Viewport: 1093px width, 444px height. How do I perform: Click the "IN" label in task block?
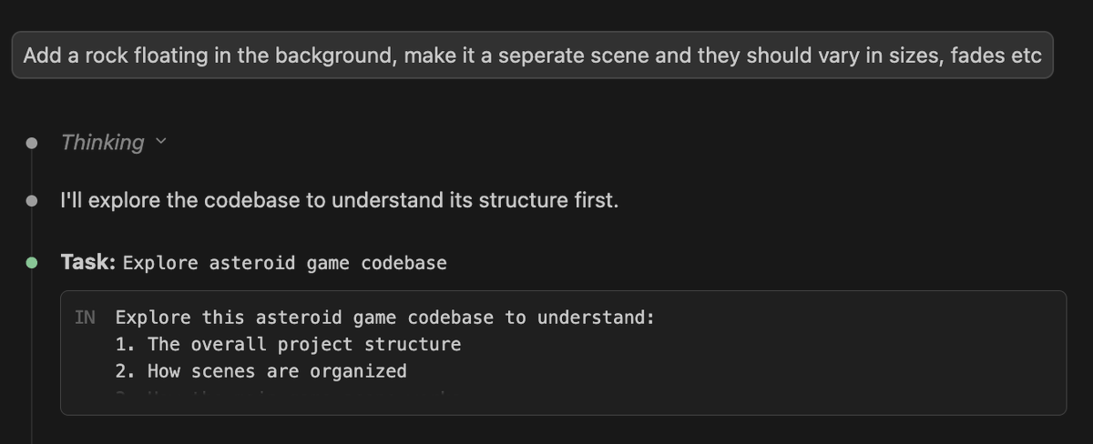[85, 318]
